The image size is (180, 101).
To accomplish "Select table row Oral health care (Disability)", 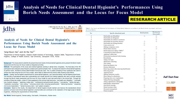I will (124, 36).
